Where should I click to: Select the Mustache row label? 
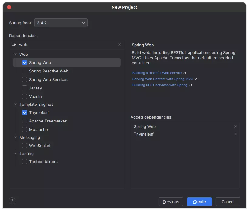point(39,129)
